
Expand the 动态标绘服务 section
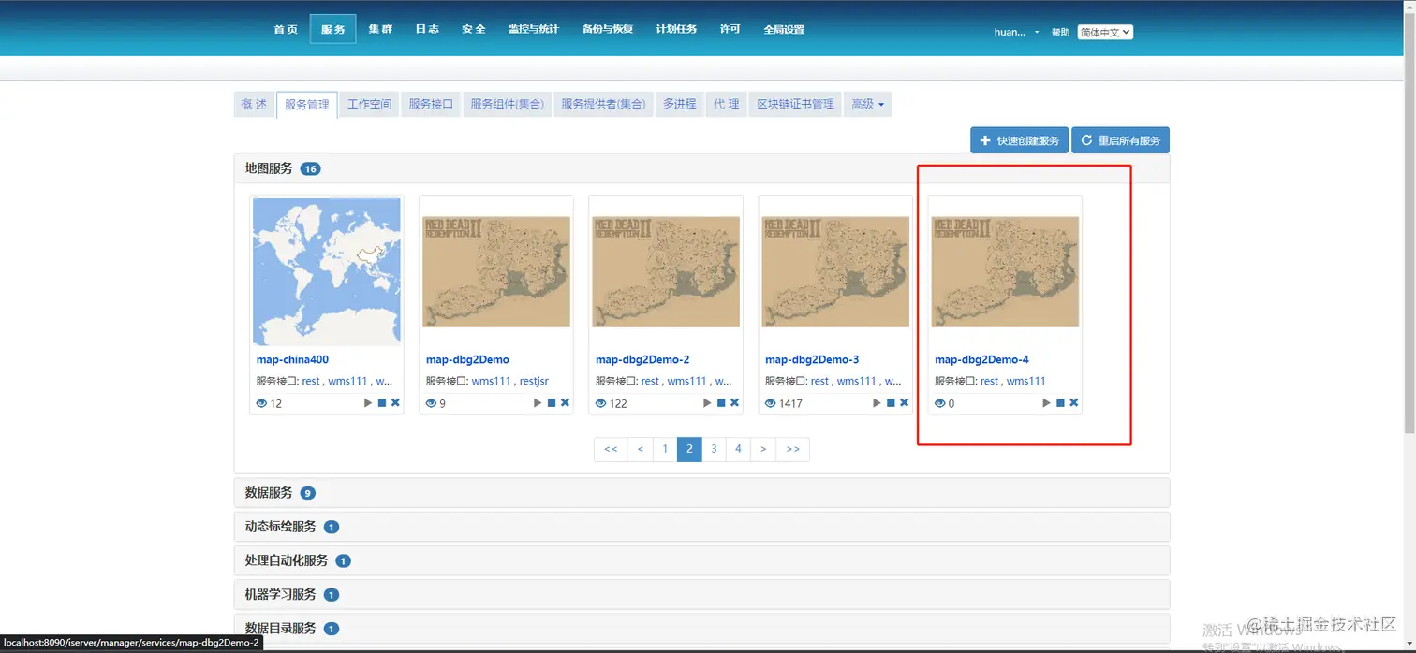coord(701,527)
